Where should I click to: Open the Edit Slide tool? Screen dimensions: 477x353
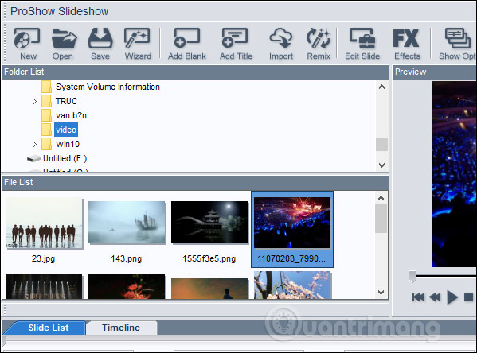click(x=362, y=44)
